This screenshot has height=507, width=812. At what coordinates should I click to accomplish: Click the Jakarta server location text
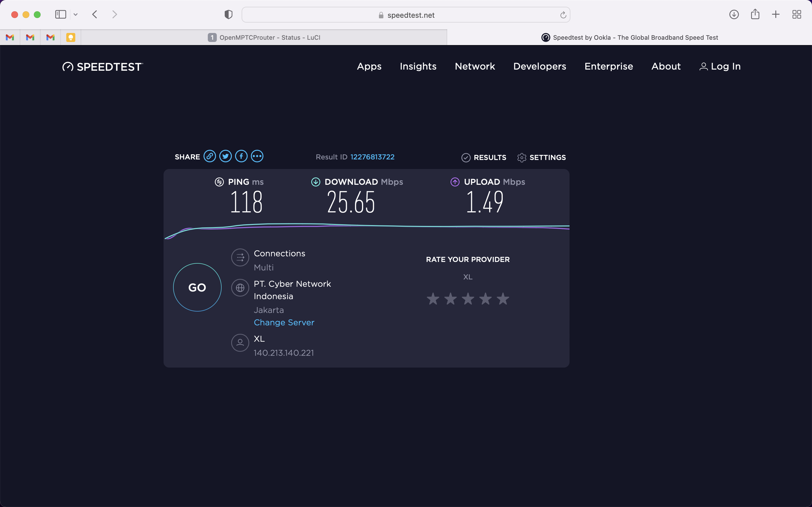pos(269,310)
